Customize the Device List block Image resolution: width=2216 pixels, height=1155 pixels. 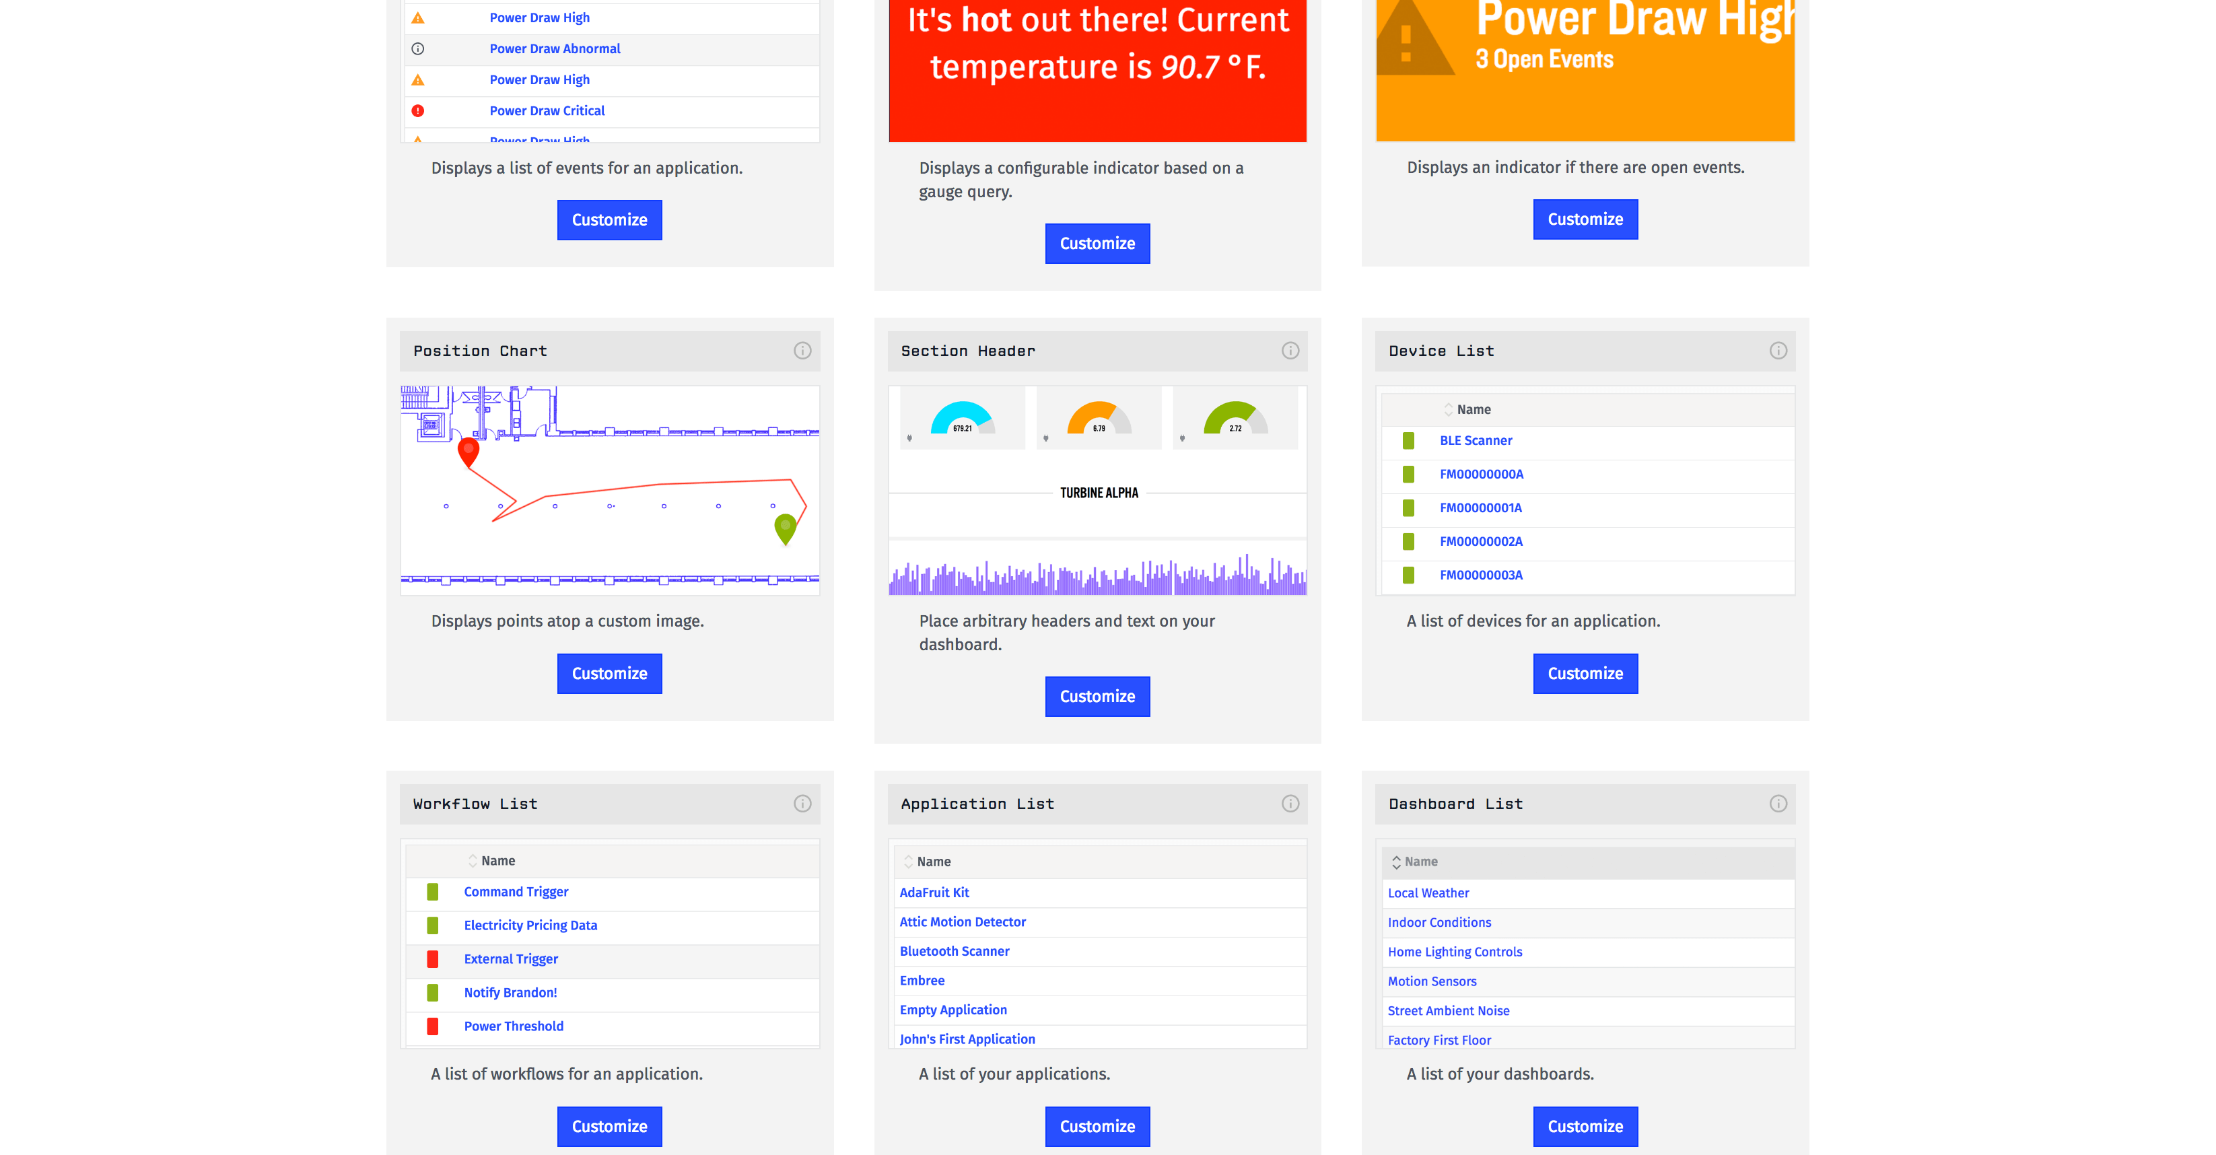click(1585, 673)
